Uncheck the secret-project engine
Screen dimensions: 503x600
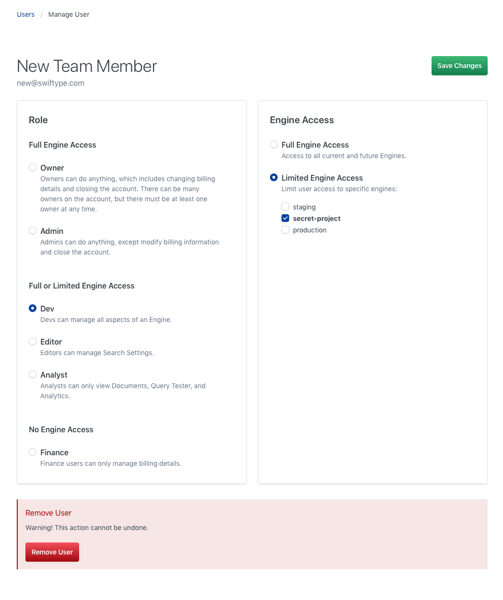pos(285,218)
